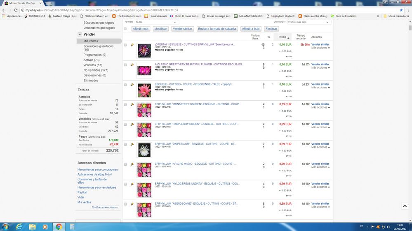Open calculator app in taskbar
Image resolution: width=412 pixels, height=231 pixels.
point(72,227)
